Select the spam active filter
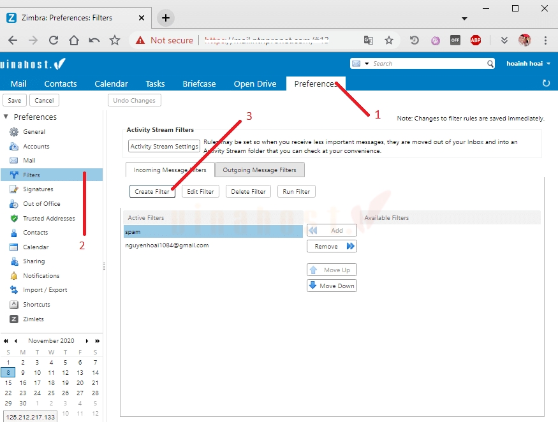The height and width of the screenshot is (422, 558). [x=213, y=231]
